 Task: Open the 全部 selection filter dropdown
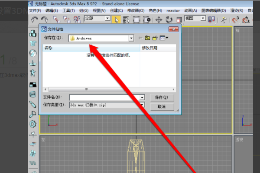97,18
